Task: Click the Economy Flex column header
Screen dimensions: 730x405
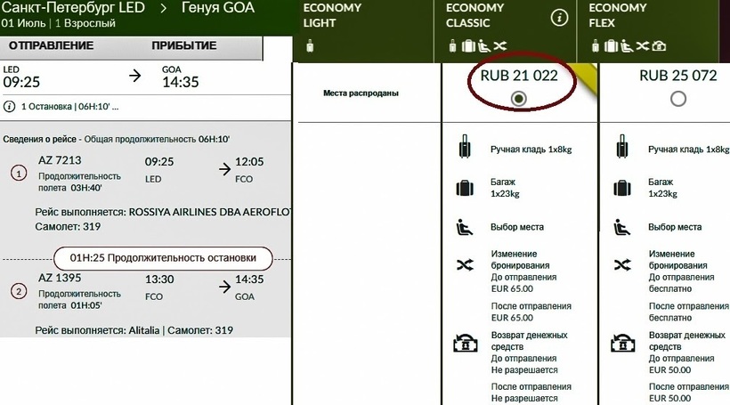Action: [618, 15]
